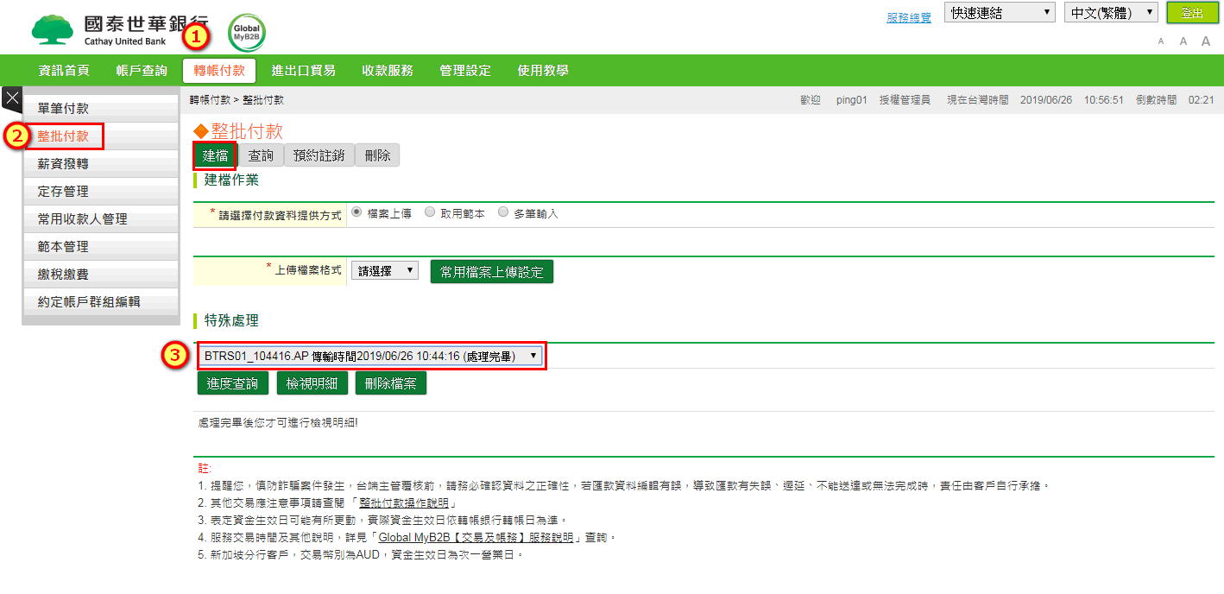Click the 整批付款 page heading
The height and width of the screenshot is (594, 1224).
pyautogui.click(x=247, y=131)
